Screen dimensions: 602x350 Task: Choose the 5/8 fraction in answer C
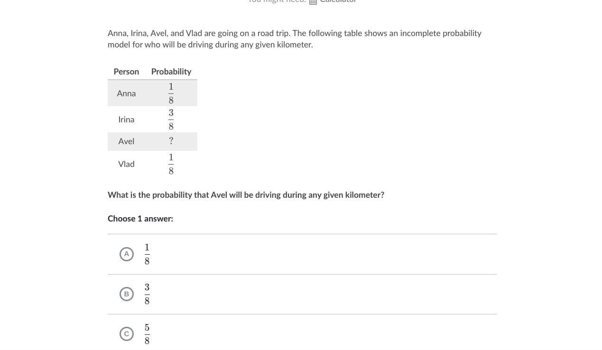147,334
